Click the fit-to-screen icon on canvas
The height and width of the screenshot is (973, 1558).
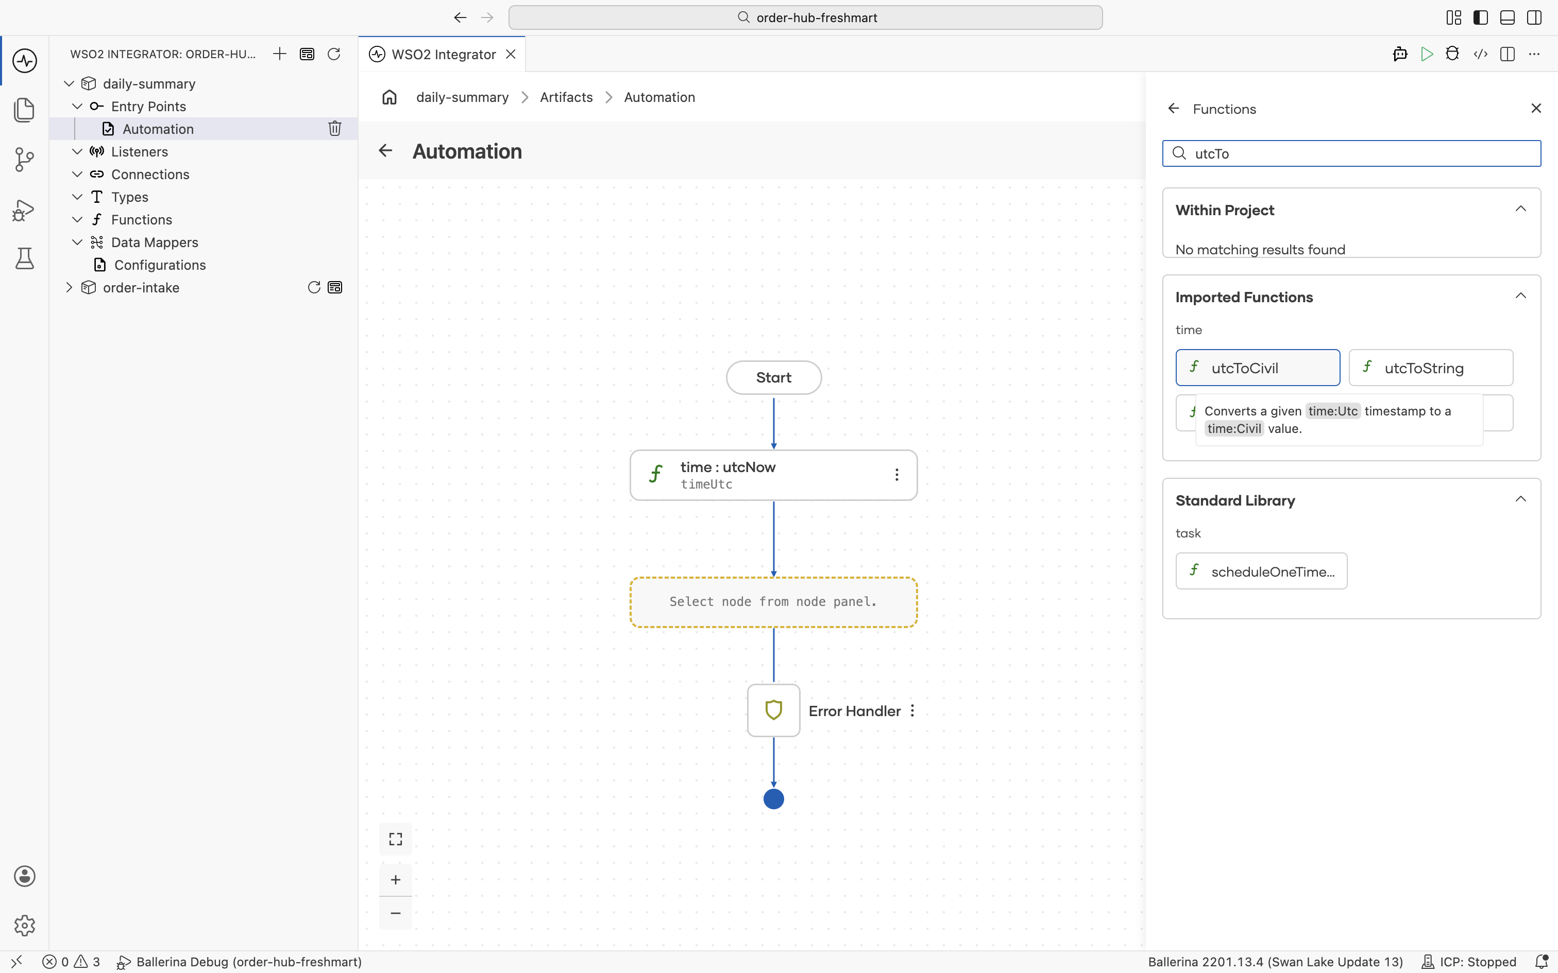click(395, 839)
